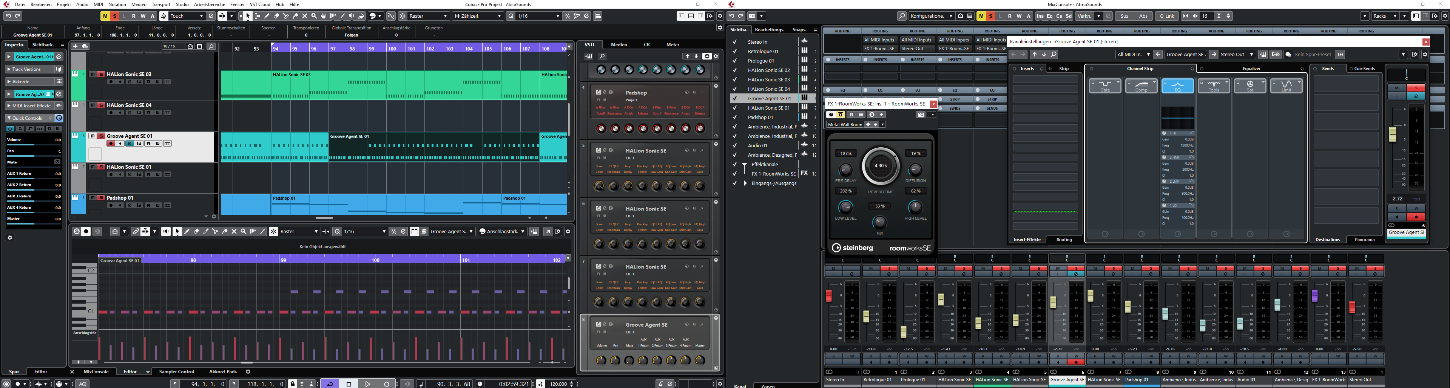Toggle the Cycle loop button in transport
This screenshot has width=1450, height=388.
click(x=330, y=384)
